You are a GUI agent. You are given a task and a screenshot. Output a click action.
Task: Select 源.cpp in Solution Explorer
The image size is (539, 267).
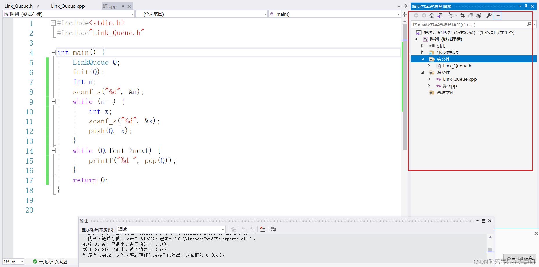(450, 86)
